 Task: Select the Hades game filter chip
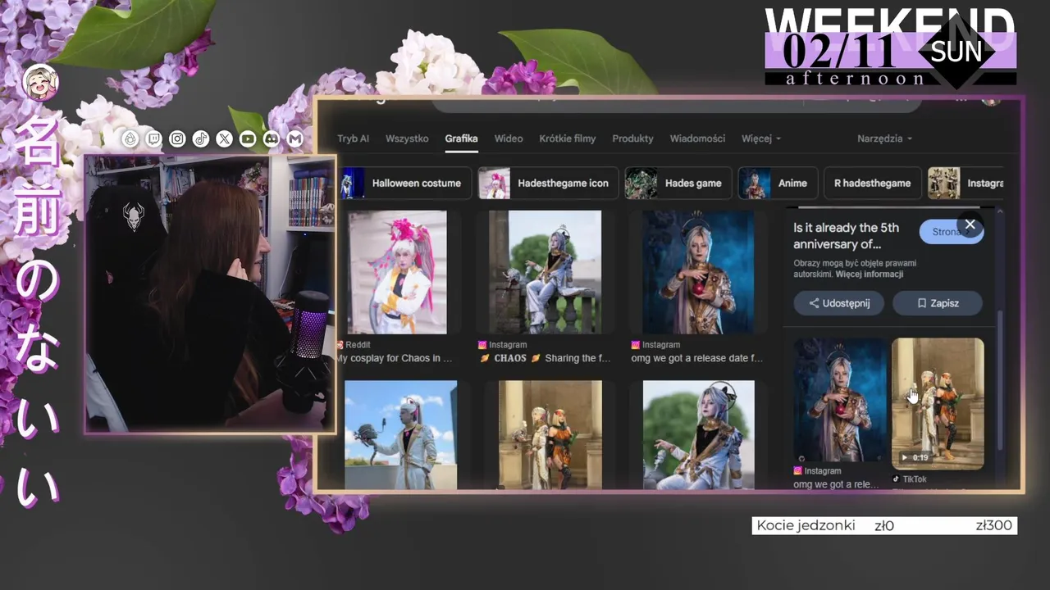coord(678,184)
